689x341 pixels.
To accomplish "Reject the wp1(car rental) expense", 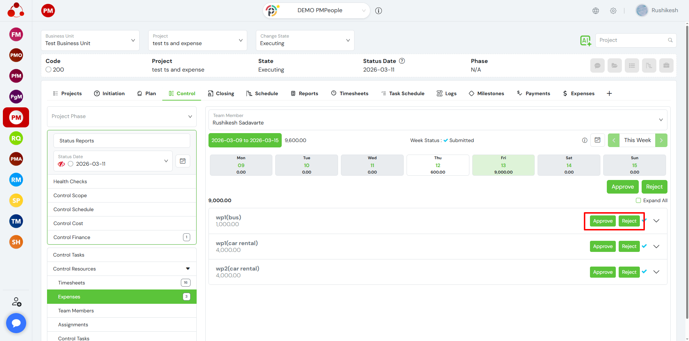I will 629,247.
